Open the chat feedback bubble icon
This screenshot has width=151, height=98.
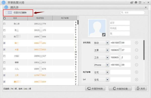pos(136,3)
